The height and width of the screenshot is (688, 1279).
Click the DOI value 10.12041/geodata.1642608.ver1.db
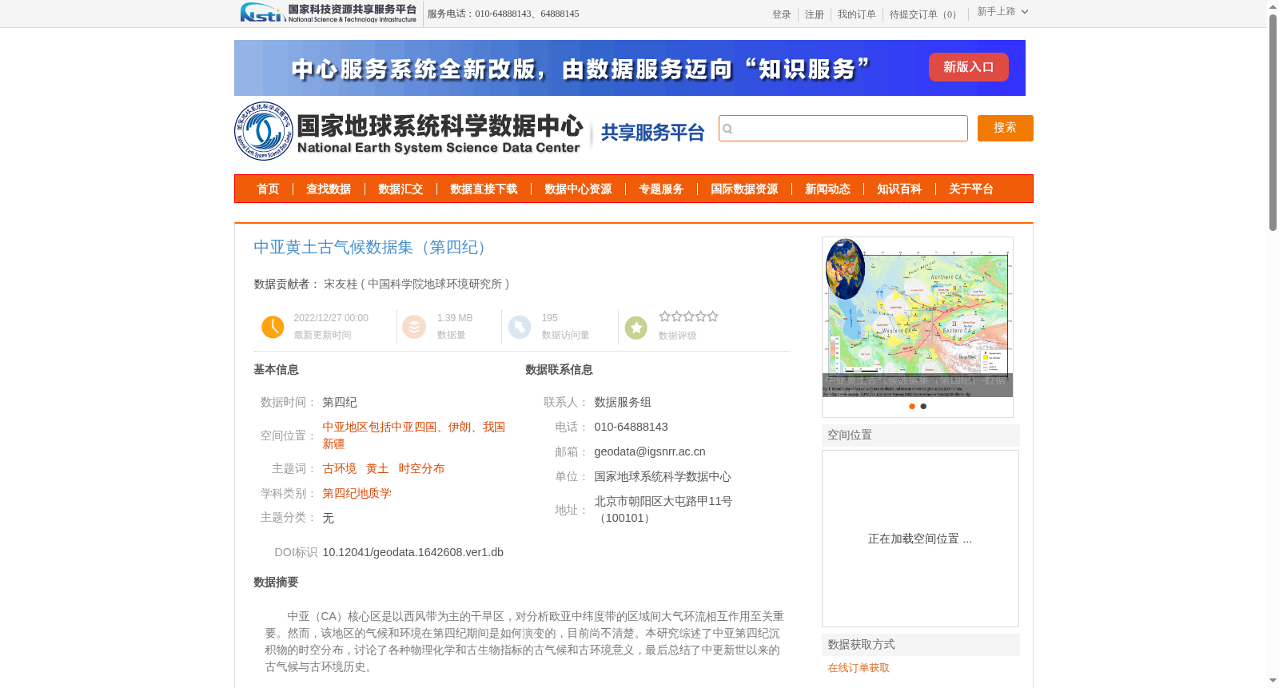(412, 552)
